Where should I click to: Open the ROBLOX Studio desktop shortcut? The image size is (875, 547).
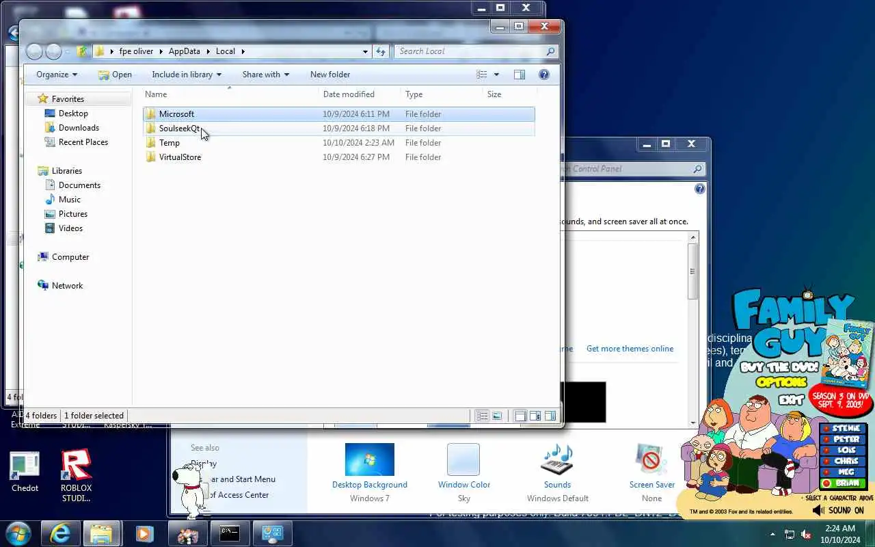click(76, 475)
